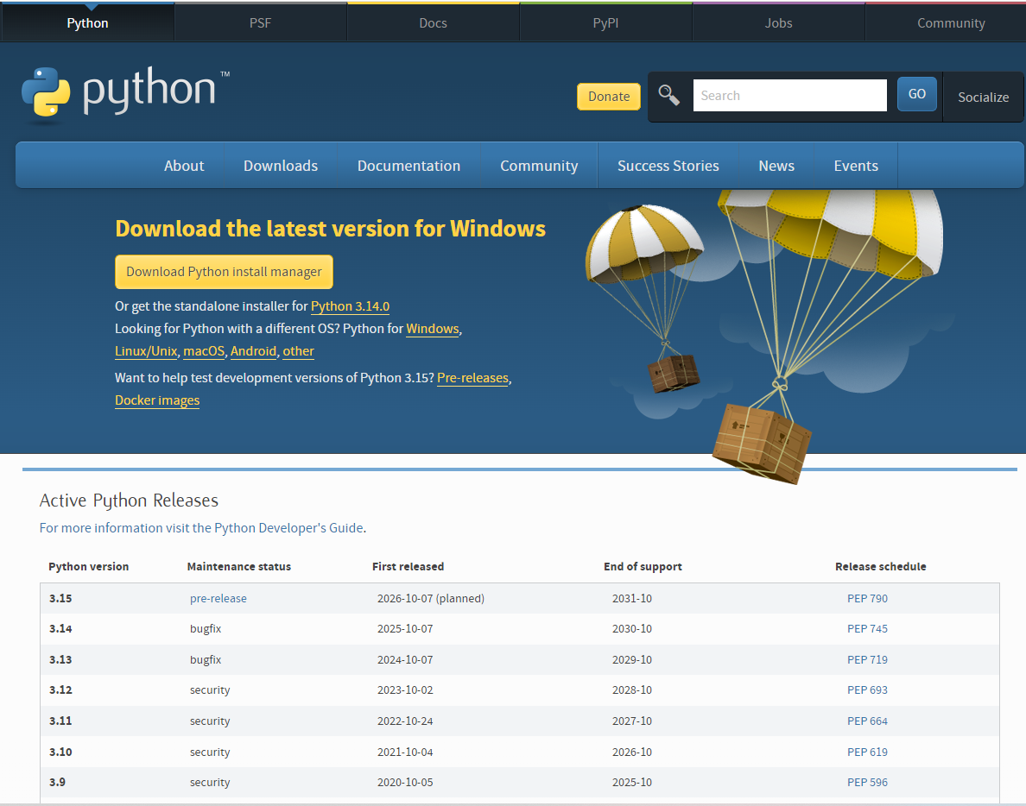Open PEP 719 release schedule

(867, 659)
